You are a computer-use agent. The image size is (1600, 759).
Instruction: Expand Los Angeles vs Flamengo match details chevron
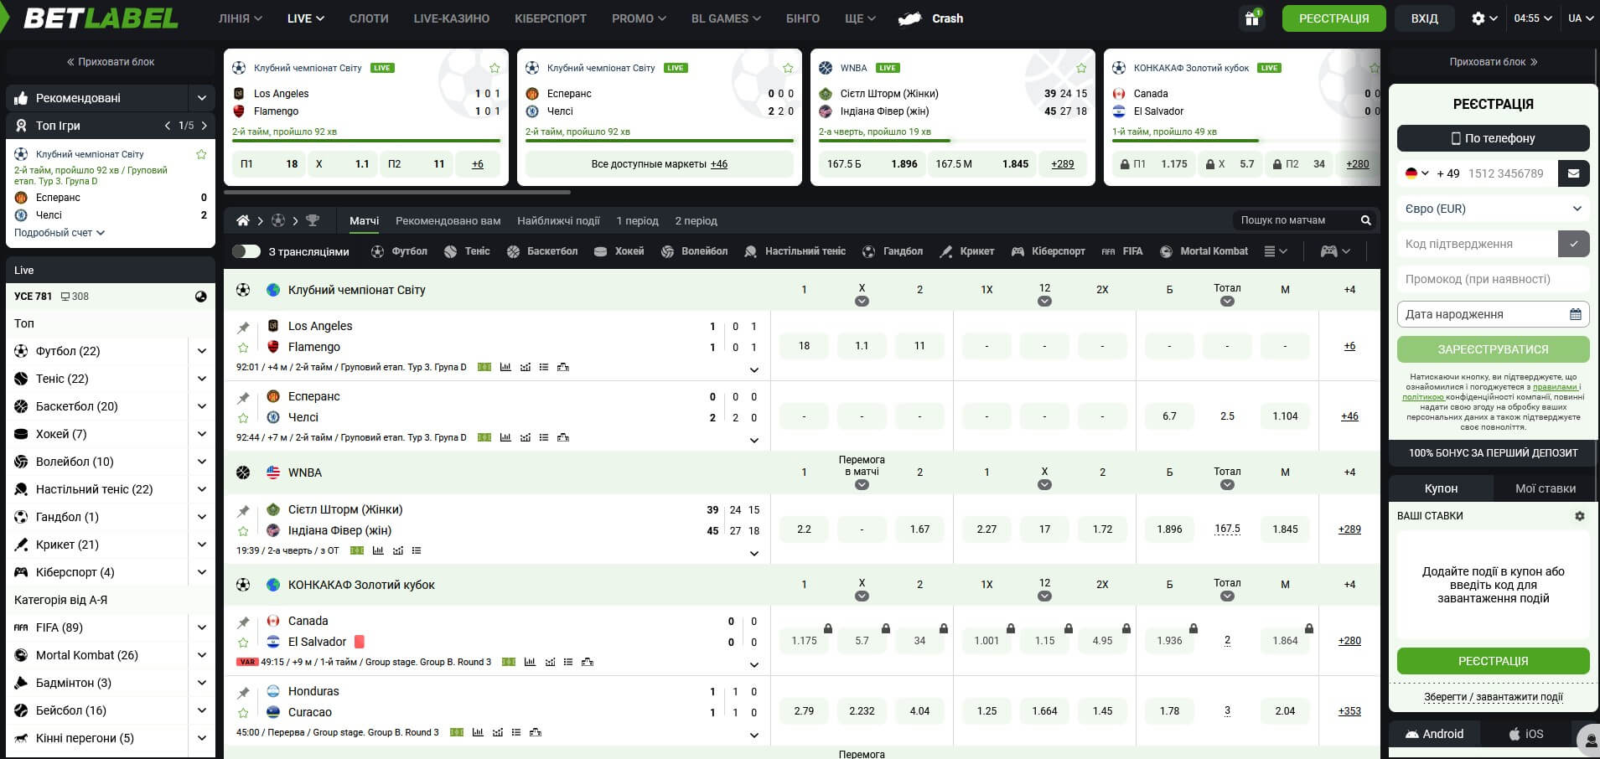[754, 369]
